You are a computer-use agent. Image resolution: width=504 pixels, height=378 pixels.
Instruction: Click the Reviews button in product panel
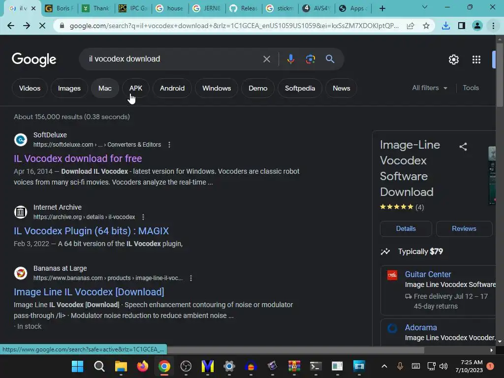(x=464, y=228)
